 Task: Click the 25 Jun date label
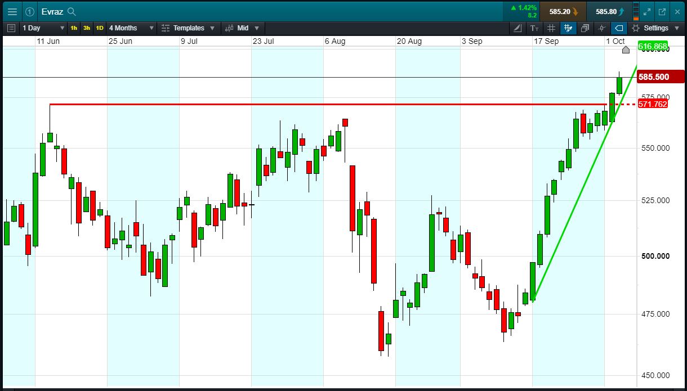[x=120, y=41]
